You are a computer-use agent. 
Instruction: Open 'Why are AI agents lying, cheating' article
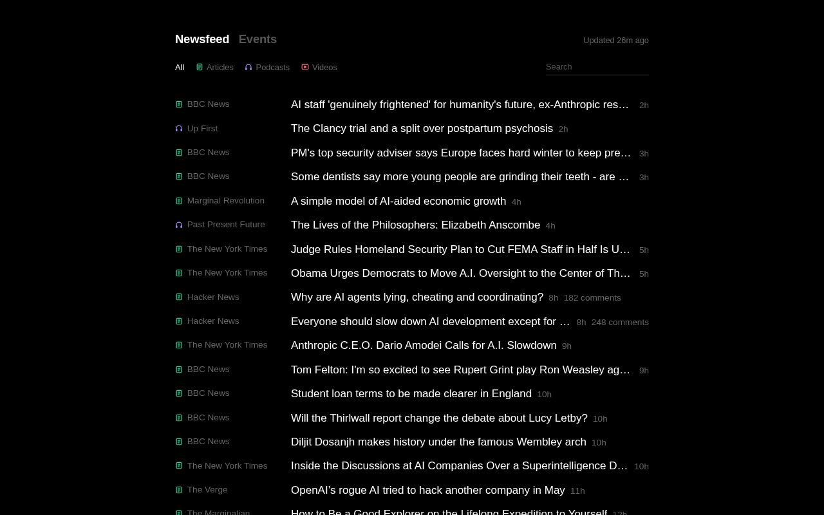click(x=417, y=297)
